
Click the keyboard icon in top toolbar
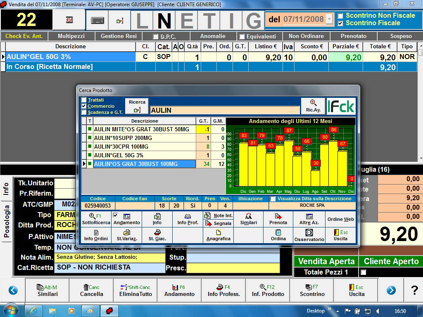pos(97,20)
